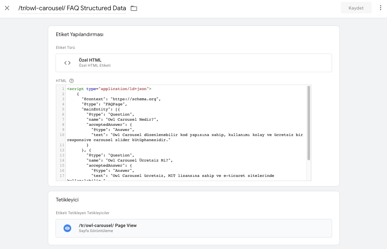The width and height of the screenshot is (387, 249).
Task: Open the Özel HTML Etiketi tag type card
Action: pyautogui.click(x=194, y=63)
